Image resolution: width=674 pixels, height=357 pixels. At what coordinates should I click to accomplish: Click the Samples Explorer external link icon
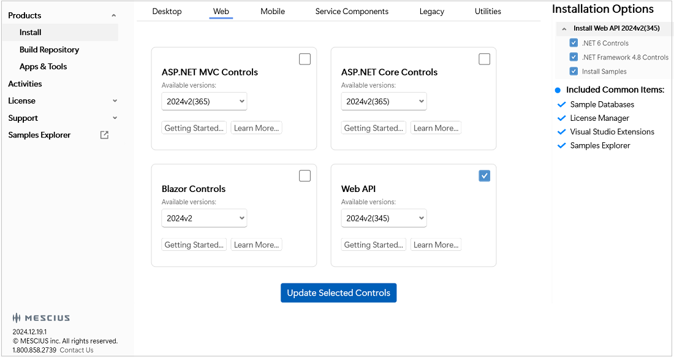[104, 135]
